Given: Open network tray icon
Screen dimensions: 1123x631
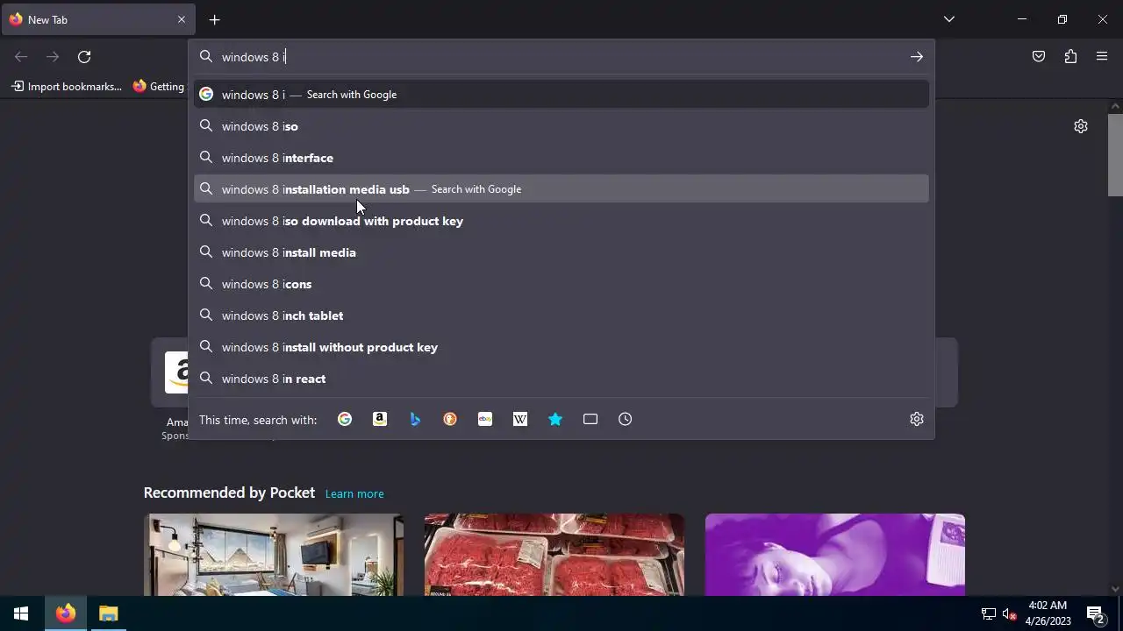Looking at the screenshot, I should click(x=989, y=613).
